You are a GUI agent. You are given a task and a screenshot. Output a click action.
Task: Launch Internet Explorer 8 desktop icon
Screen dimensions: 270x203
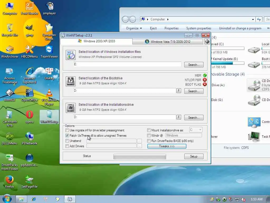click(x=30, y=75)
